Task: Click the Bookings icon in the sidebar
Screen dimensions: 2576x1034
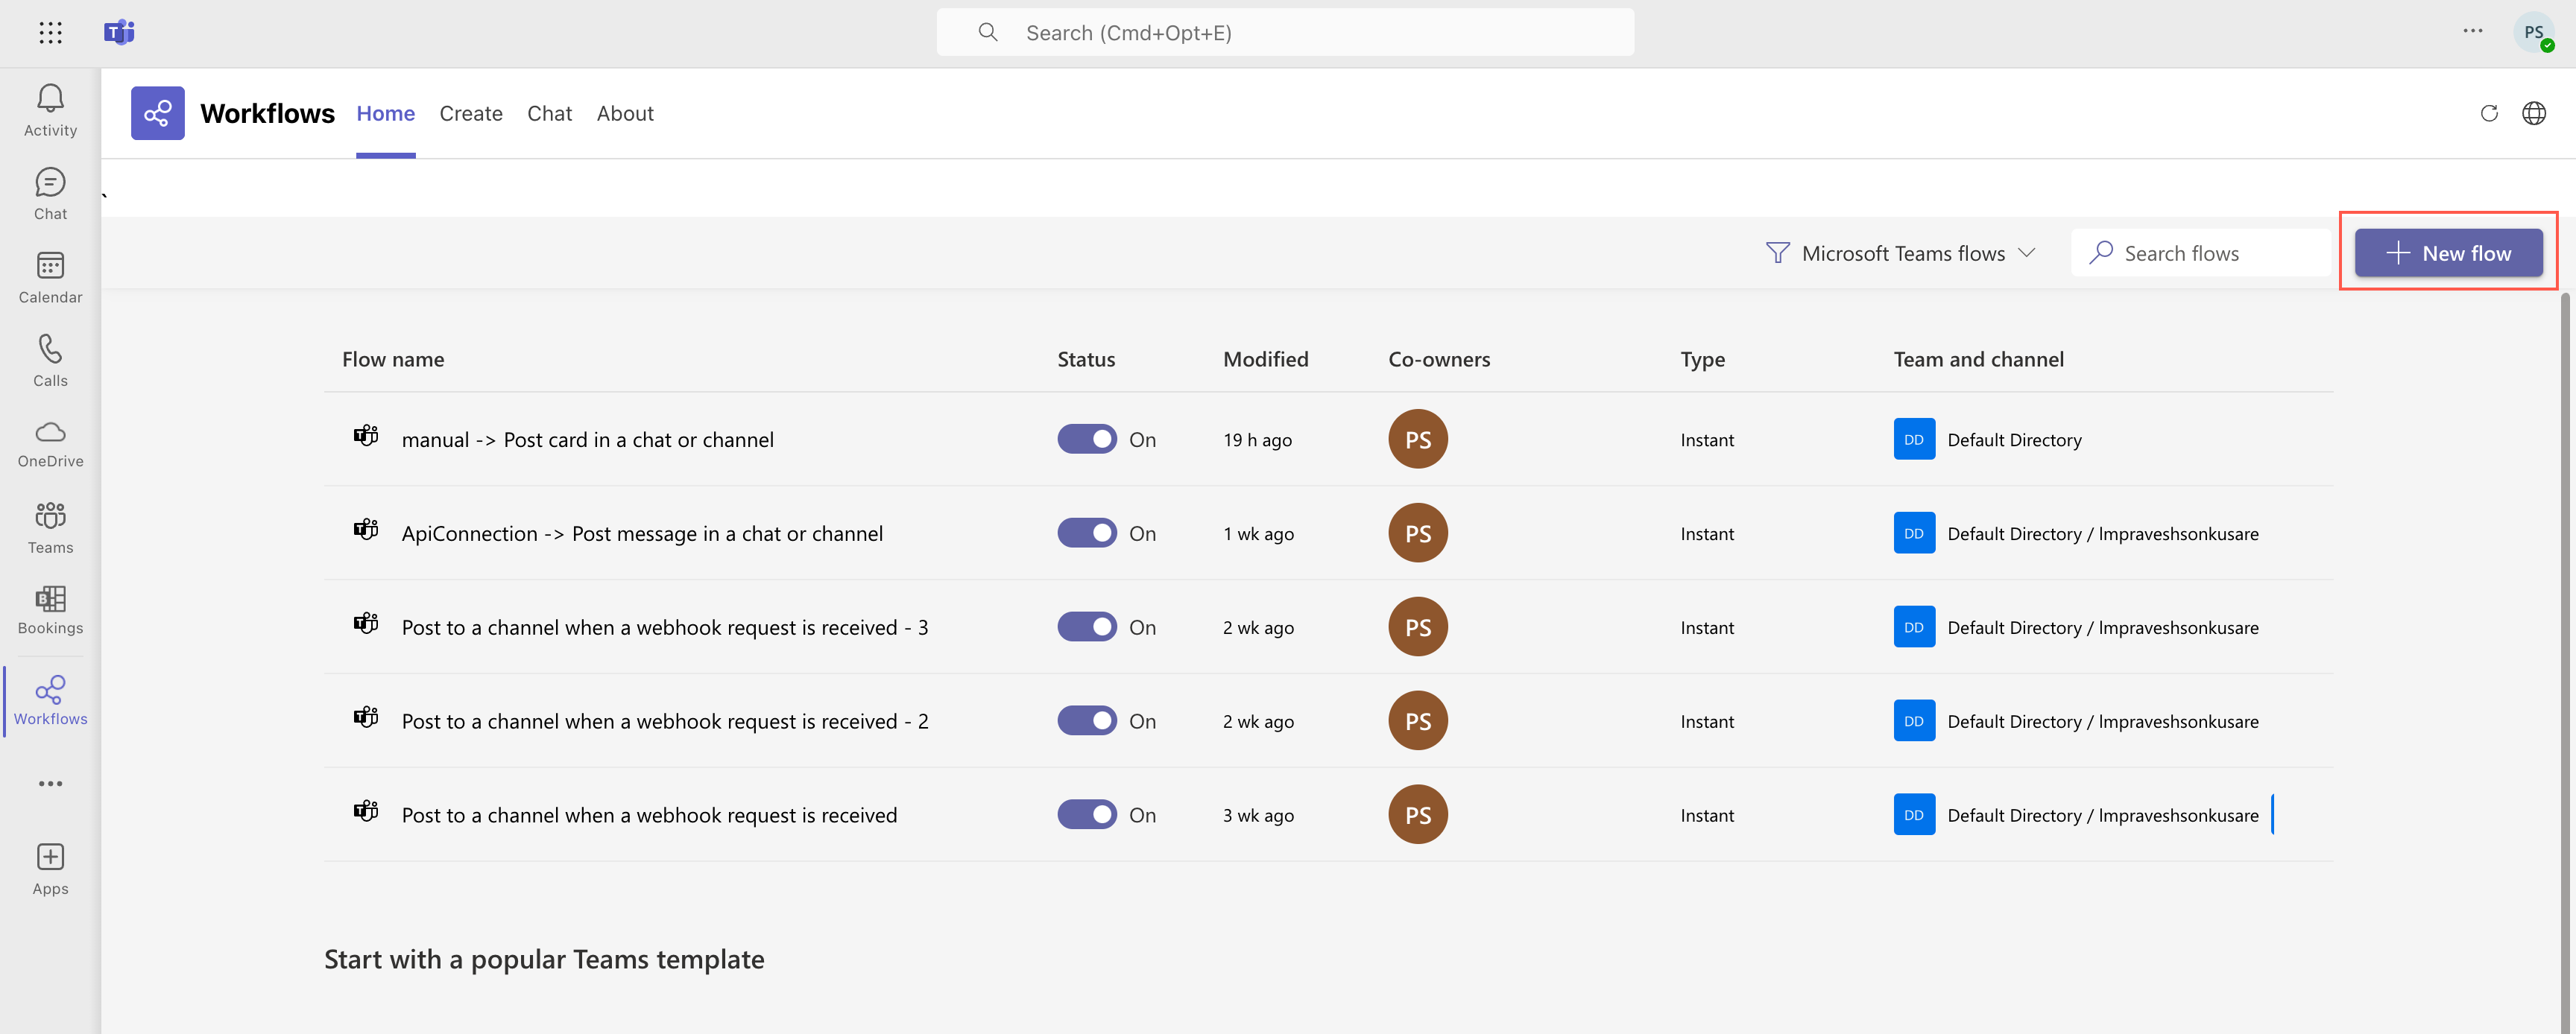Action: pyautogui.click(x=51, y=599)
